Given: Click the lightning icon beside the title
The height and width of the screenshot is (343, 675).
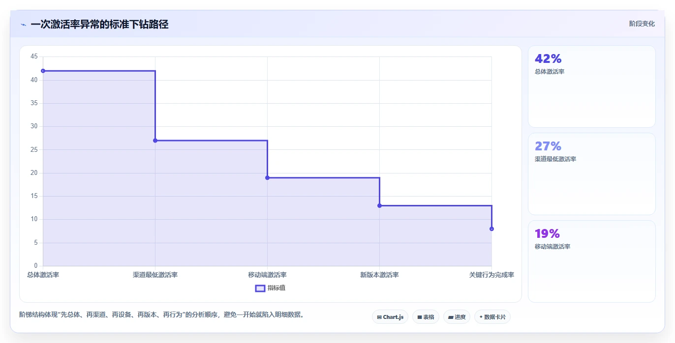Looking at the screenshot, I should [x=23, y=25].
